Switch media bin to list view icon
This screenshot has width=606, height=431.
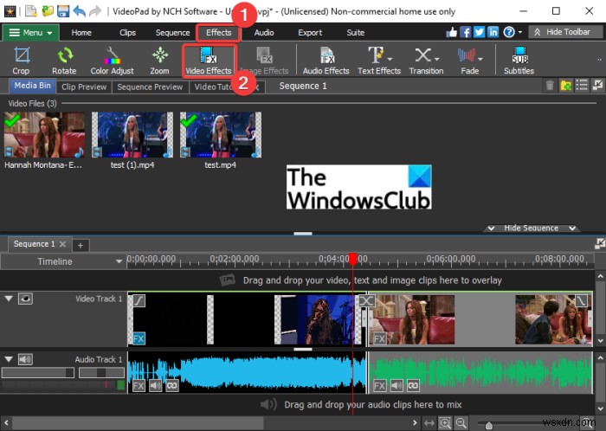point(582,86)
